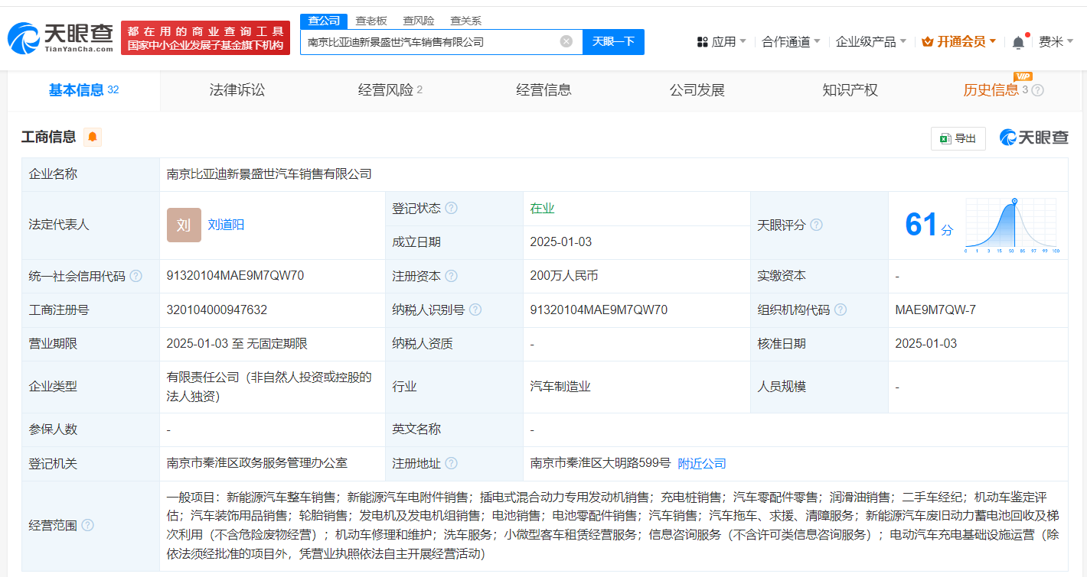Click the Tianyancha logo at top left

pos(60,37)
